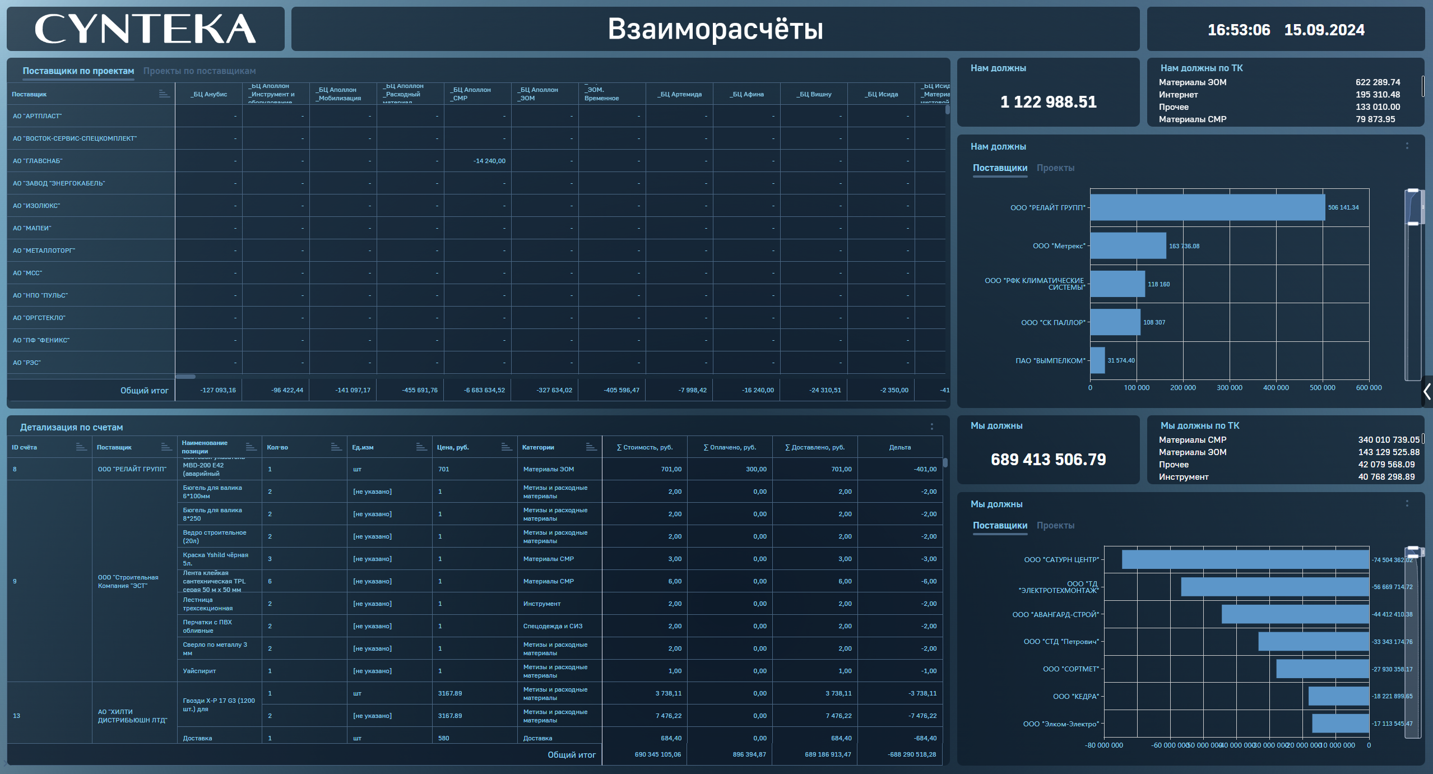The image size is (1433, 774).
Task: Click the sort icon in the details Поставщик column
Action: (x=166, y=447)
